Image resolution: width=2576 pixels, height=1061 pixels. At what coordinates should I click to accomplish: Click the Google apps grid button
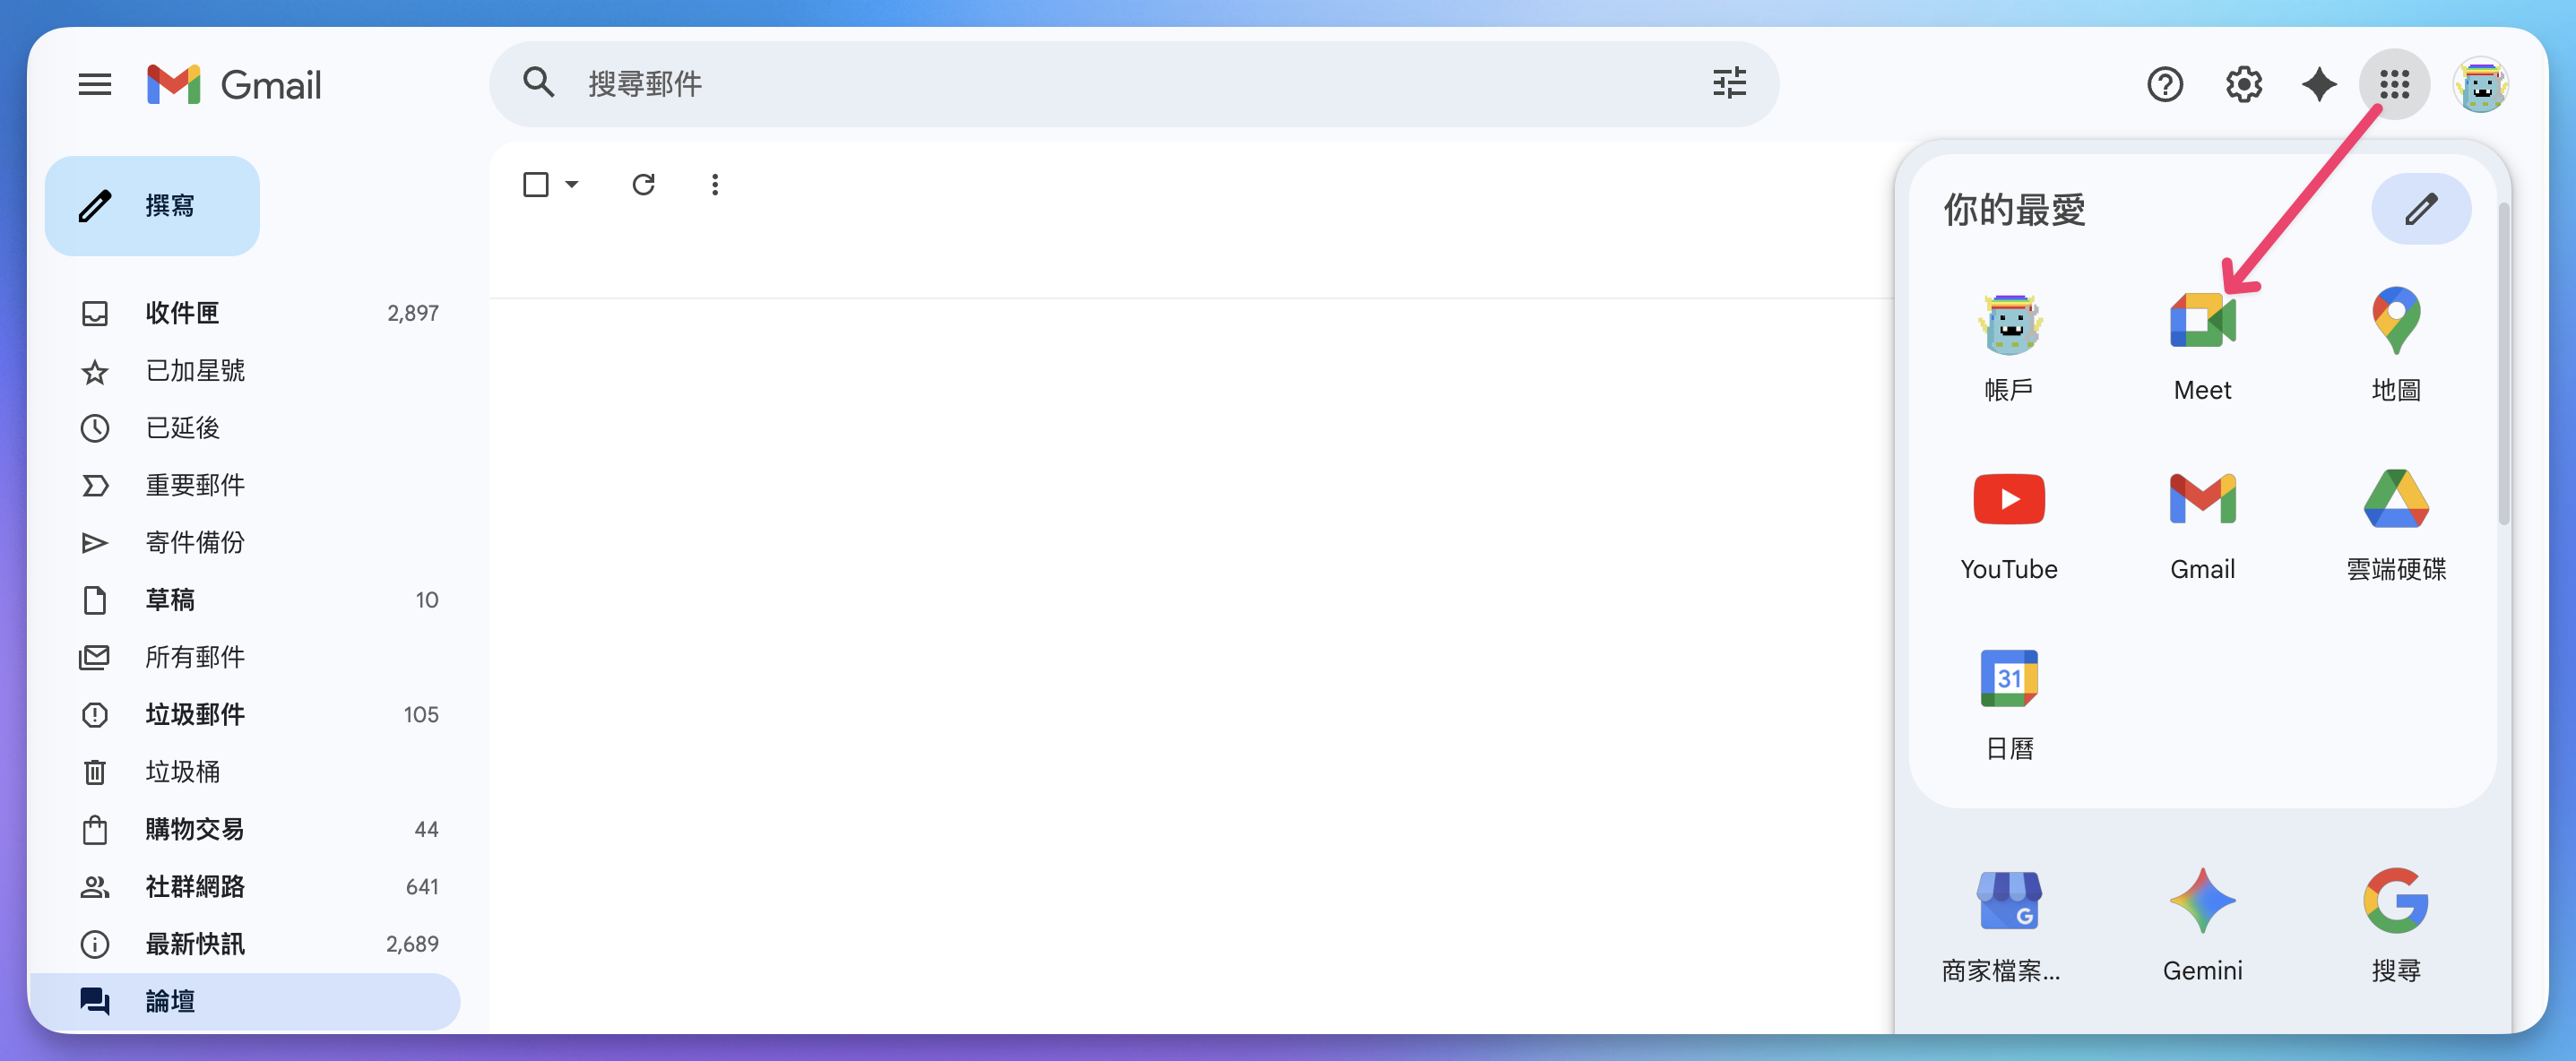[x=2393, y=84]
